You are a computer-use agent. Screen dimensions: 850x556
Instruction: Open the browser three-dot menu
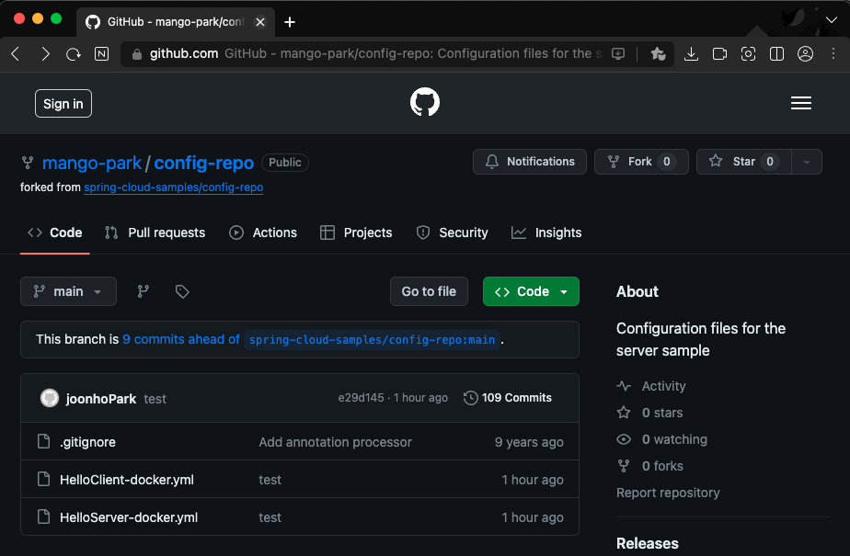pos(833,53)
